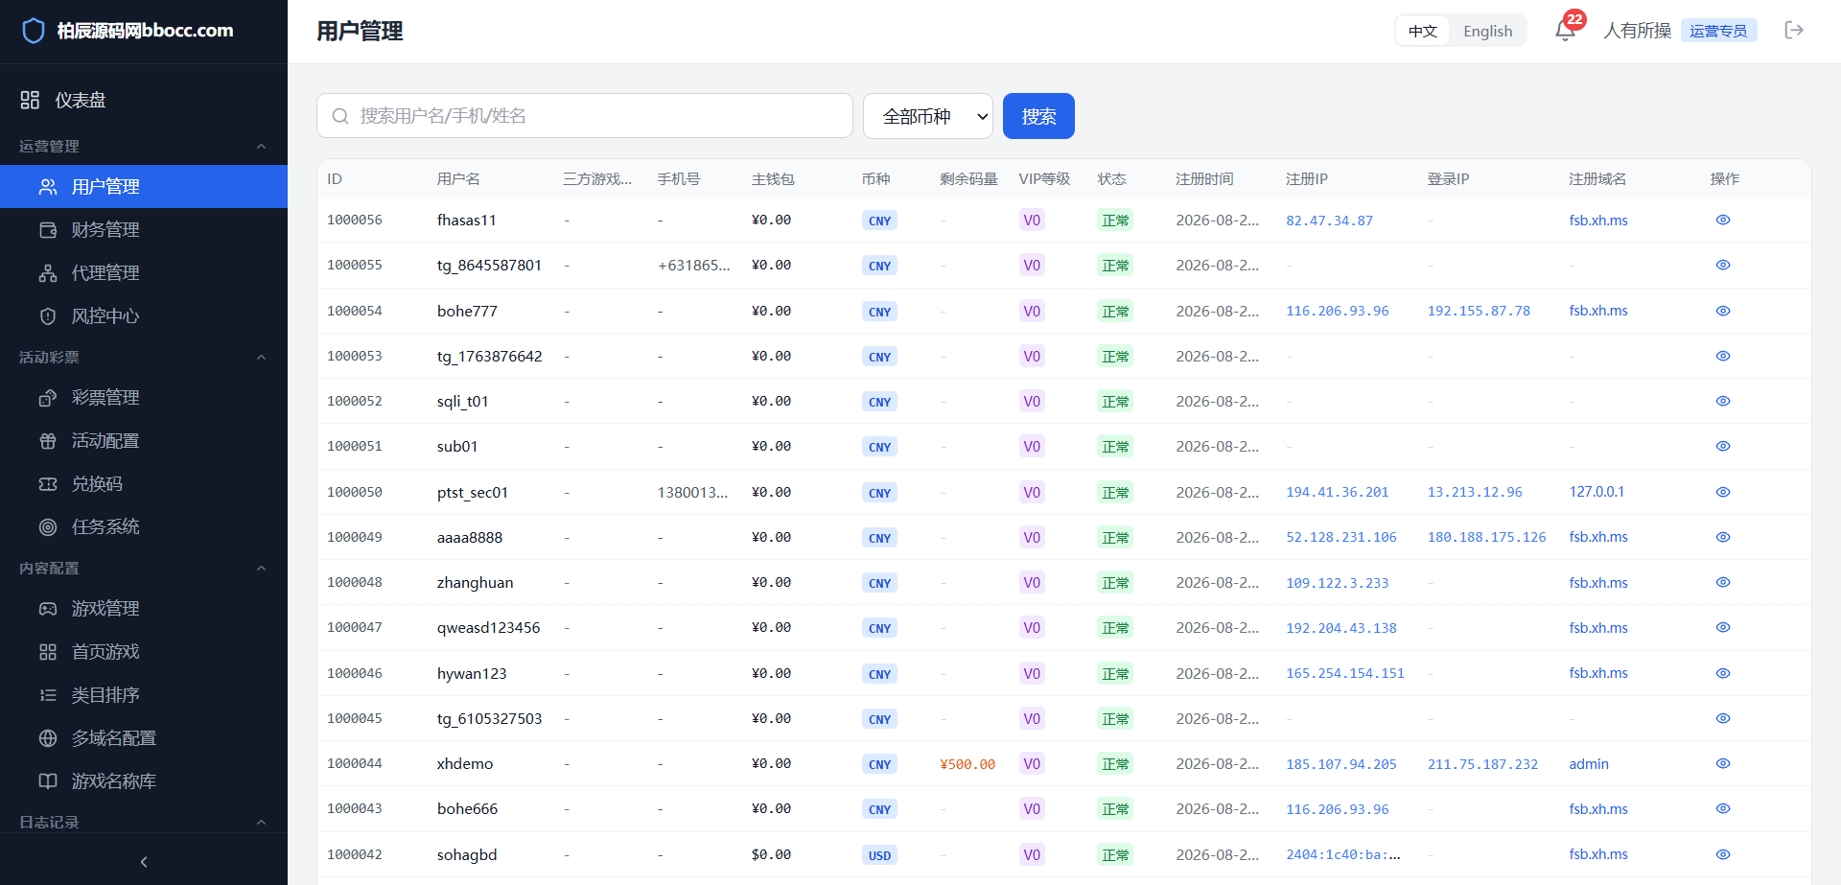The height and width of the screenshot is (885, 1841).
Task: Open 游戏名称库 sidebar entry
Action: 144,780
